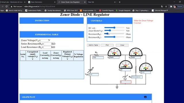
Task: Select the Zener Diode-Line Regulator tab
Action: click(72, 2)
